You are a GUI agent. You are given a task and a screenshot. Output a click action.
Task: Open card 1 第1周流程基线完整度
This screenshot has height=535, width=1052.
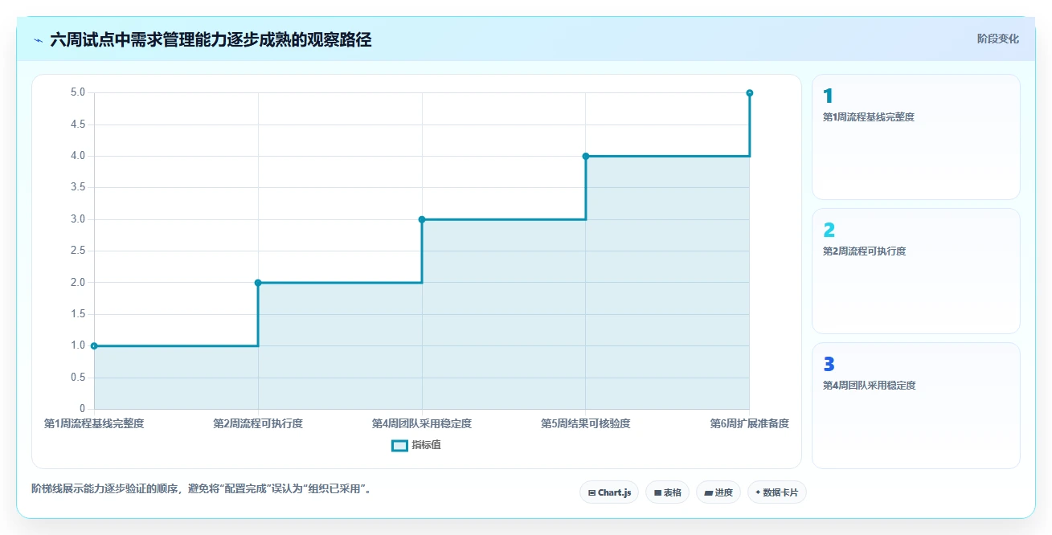coord(916,137)
